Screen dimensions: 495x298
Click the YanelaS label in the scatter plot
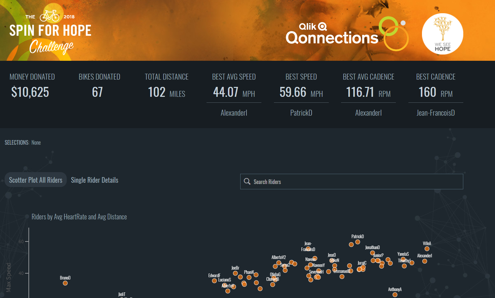point(403,254)
